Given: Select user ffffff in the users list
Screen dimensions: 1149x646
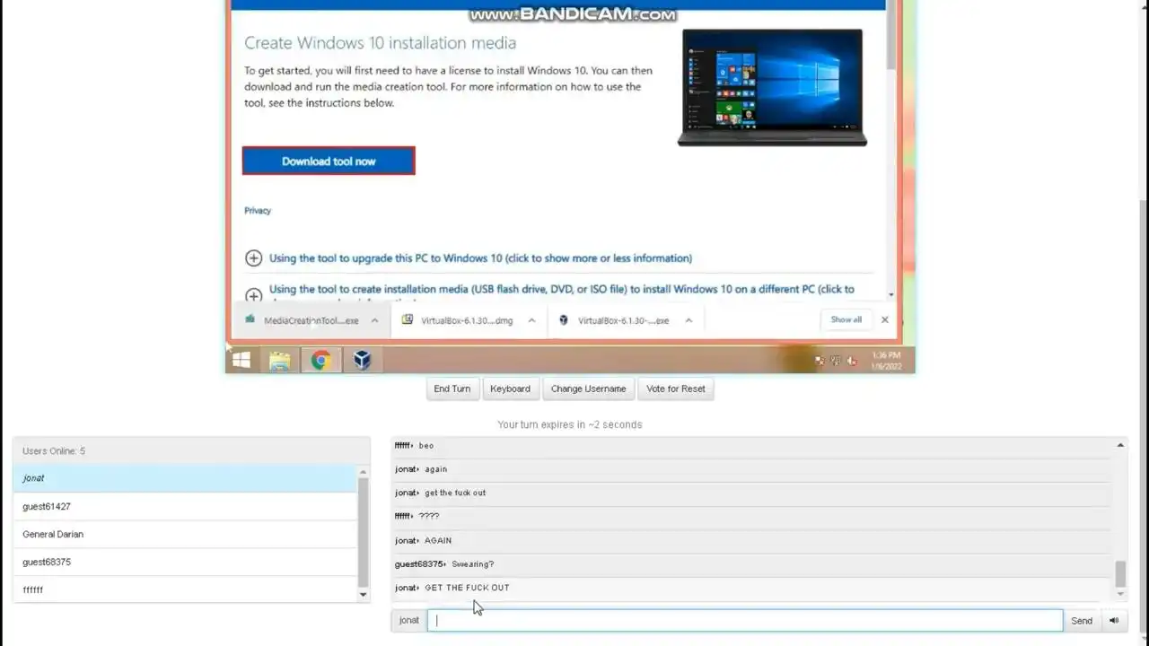Looking at the screenshot, I should [186, 589].
